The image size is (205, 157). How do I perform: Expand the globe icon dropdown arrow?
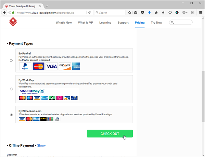[187, 13]
